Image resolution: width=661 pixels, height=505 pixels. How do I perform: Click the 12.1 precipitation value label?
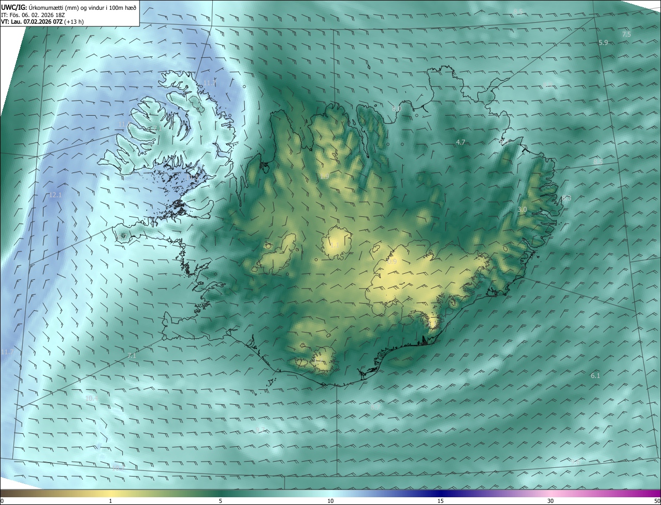pos(55,195)
